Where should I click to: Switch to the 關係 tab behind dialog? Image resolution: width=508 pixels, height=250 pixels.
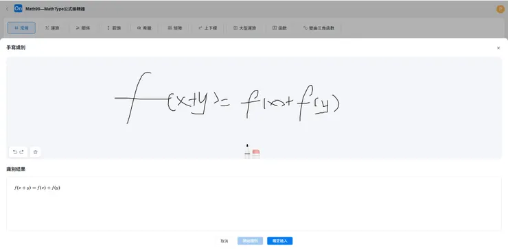coord(83,28)
